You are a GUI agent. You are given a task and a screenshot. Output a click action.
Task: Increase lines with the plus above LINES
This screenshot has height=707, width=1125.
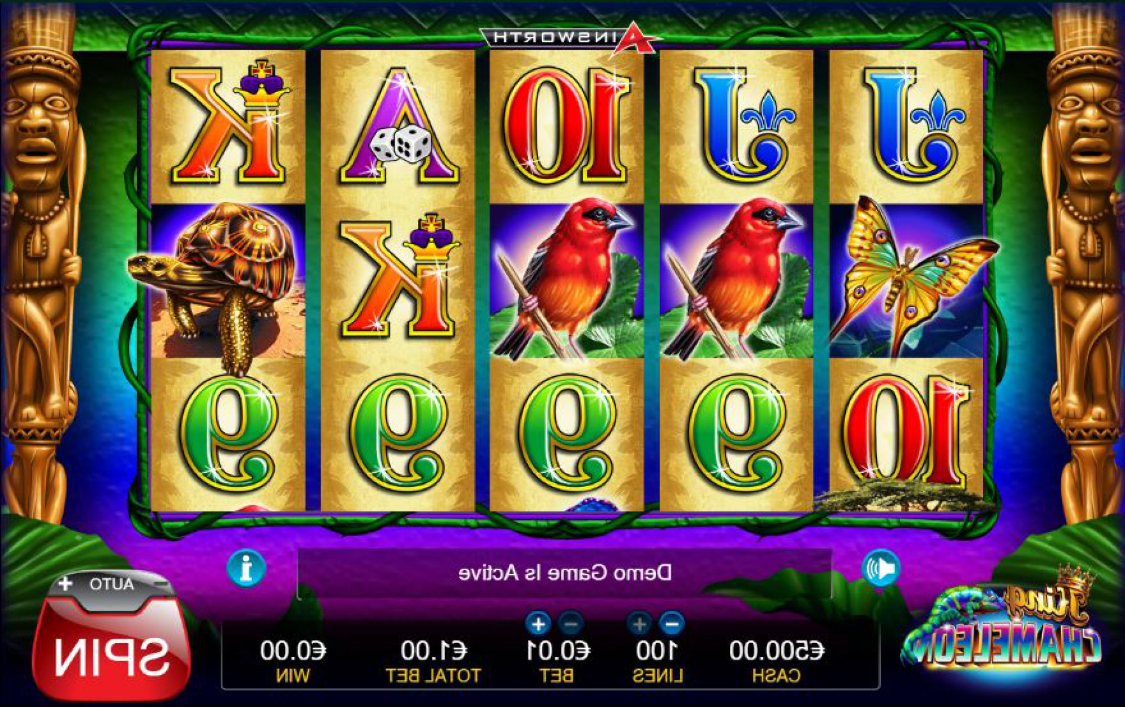[639, 624]
